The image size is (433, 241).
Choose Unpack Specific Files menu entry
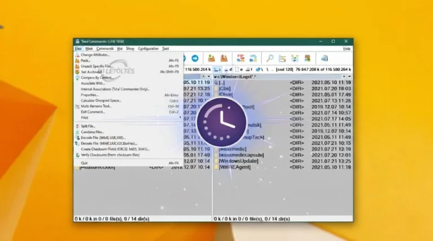coord(128,66)
